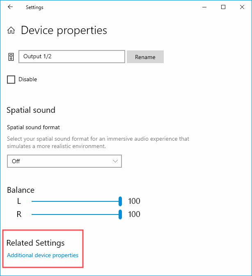
Task: Go back using the back arrow
Action: click(x=10, y=7)
